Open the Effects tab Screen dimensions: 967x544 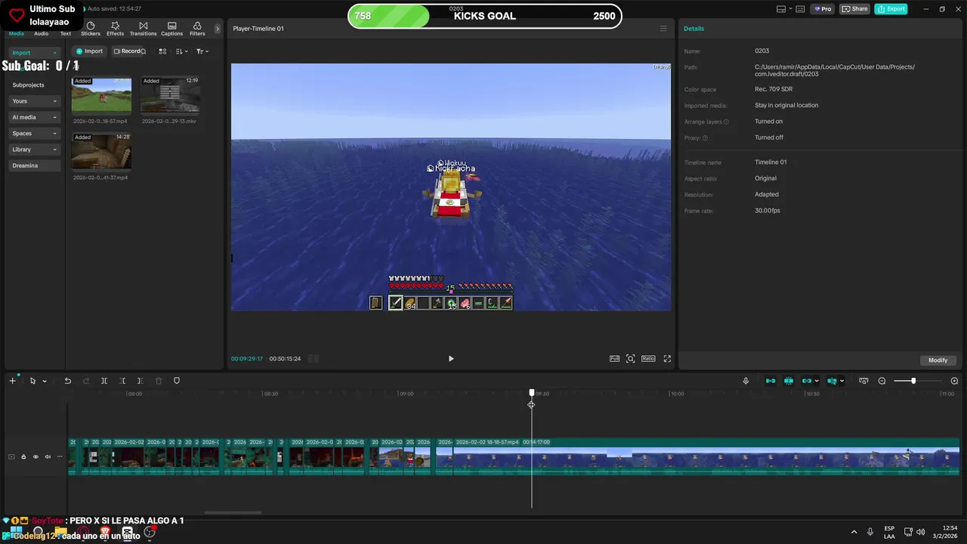coord(115,29)
